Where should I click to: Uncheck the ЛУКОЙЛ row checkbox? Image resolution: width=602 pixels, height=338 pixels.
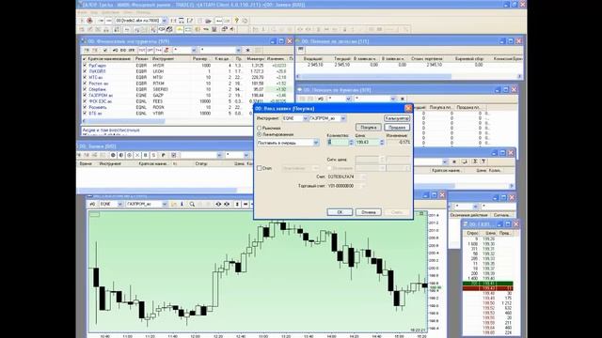click(x=85, y=71)
